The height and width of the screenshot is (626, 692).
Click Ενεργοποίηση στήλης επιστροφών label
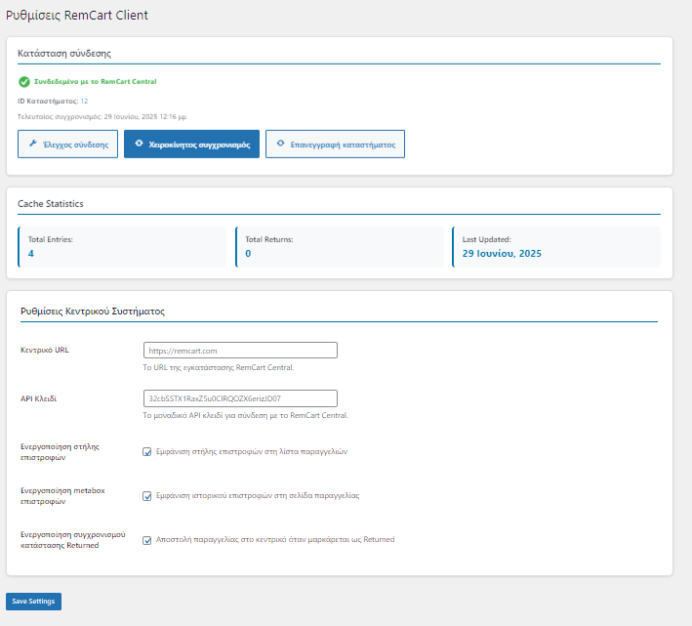[x=60, y=452]
